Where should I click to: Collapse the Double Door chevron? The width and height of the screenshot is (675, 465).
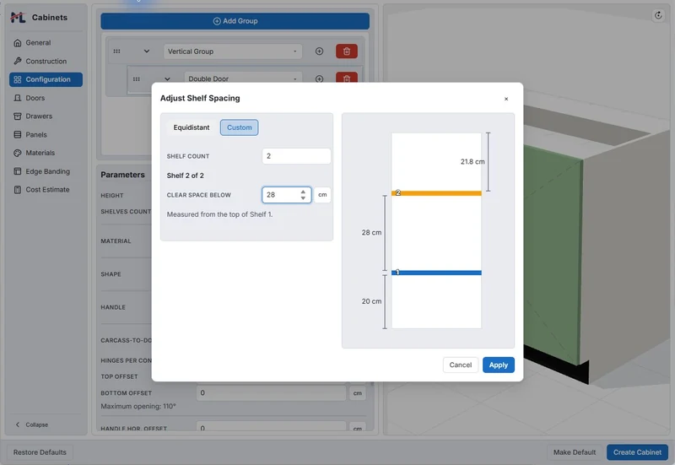coord(167,78)
